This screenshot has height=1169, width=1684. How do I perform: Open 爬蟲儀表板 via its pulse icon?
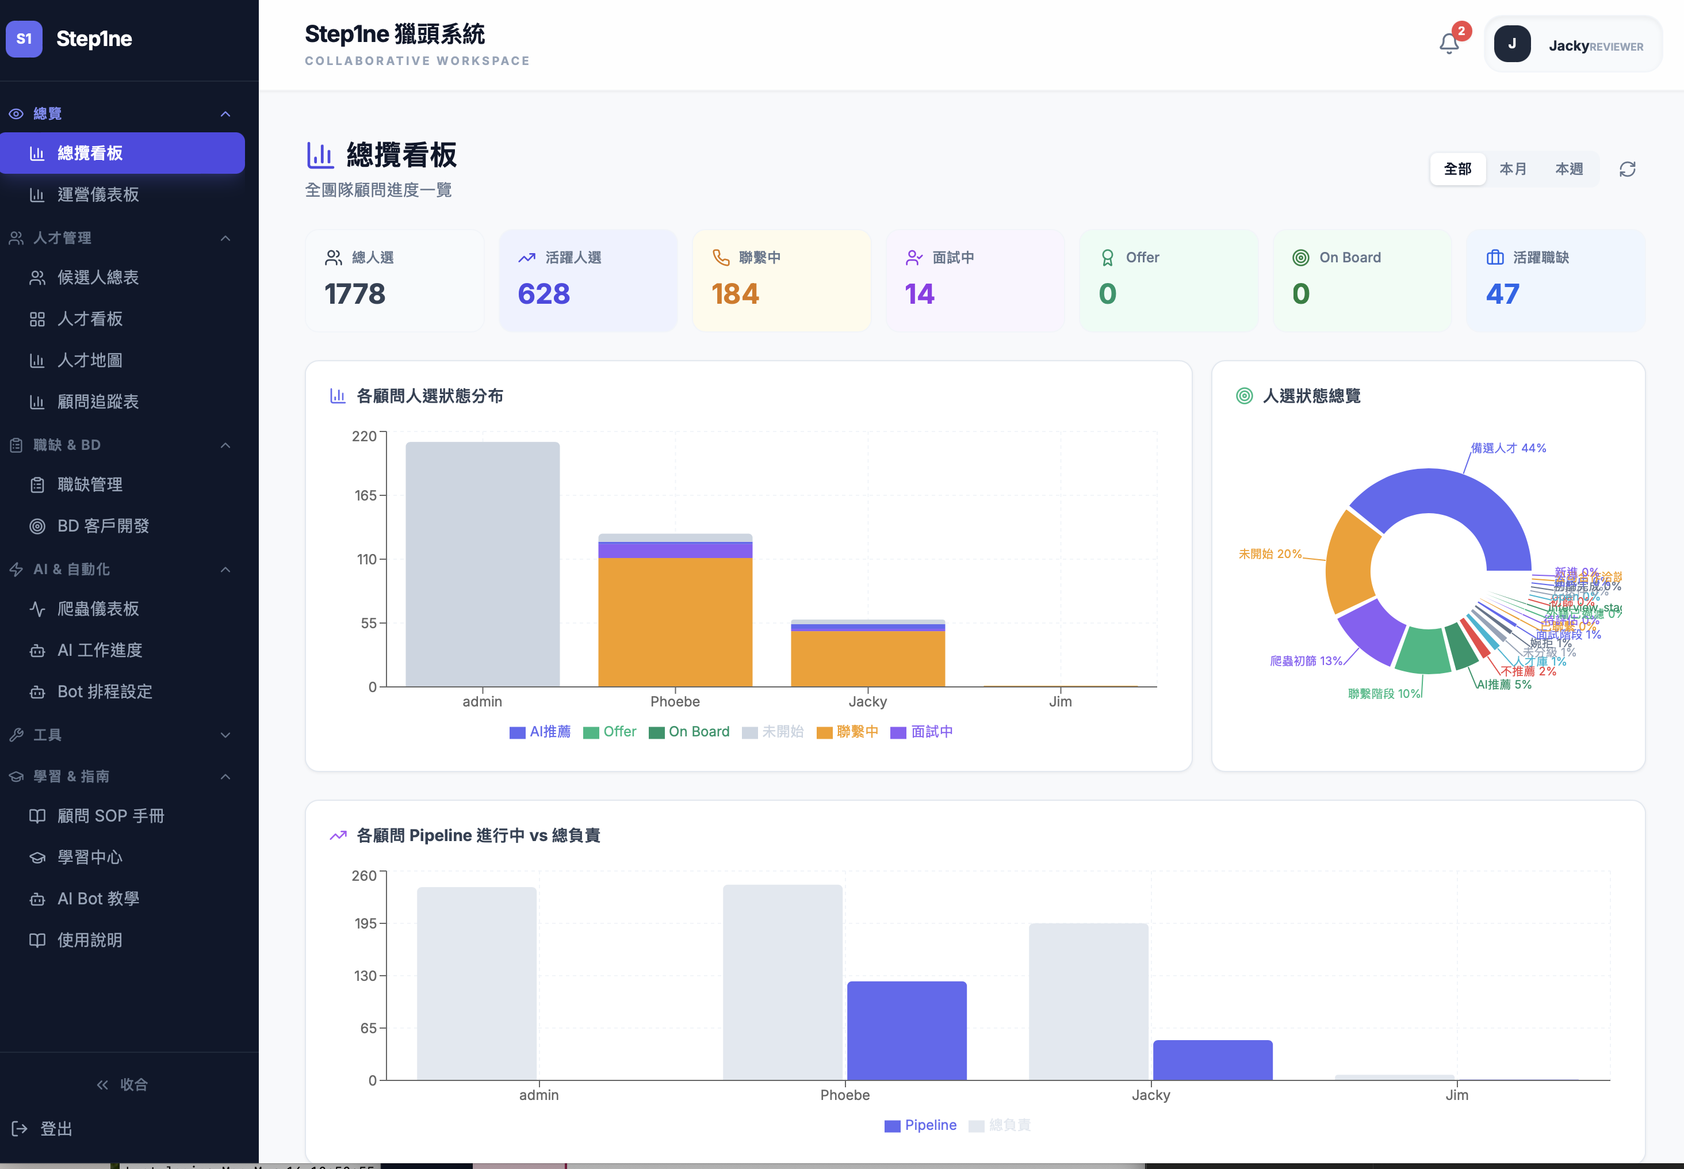tap(37, 609)
